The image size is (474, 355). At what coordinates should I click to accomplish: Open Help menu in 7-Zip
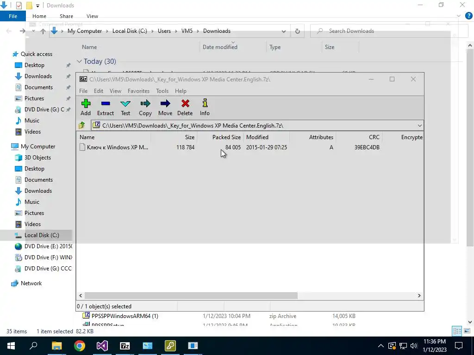coord(181,91)
